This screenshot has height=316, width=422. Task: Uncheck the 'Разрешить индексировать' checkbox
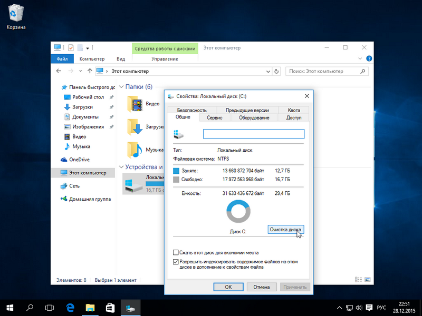[176, 261]
